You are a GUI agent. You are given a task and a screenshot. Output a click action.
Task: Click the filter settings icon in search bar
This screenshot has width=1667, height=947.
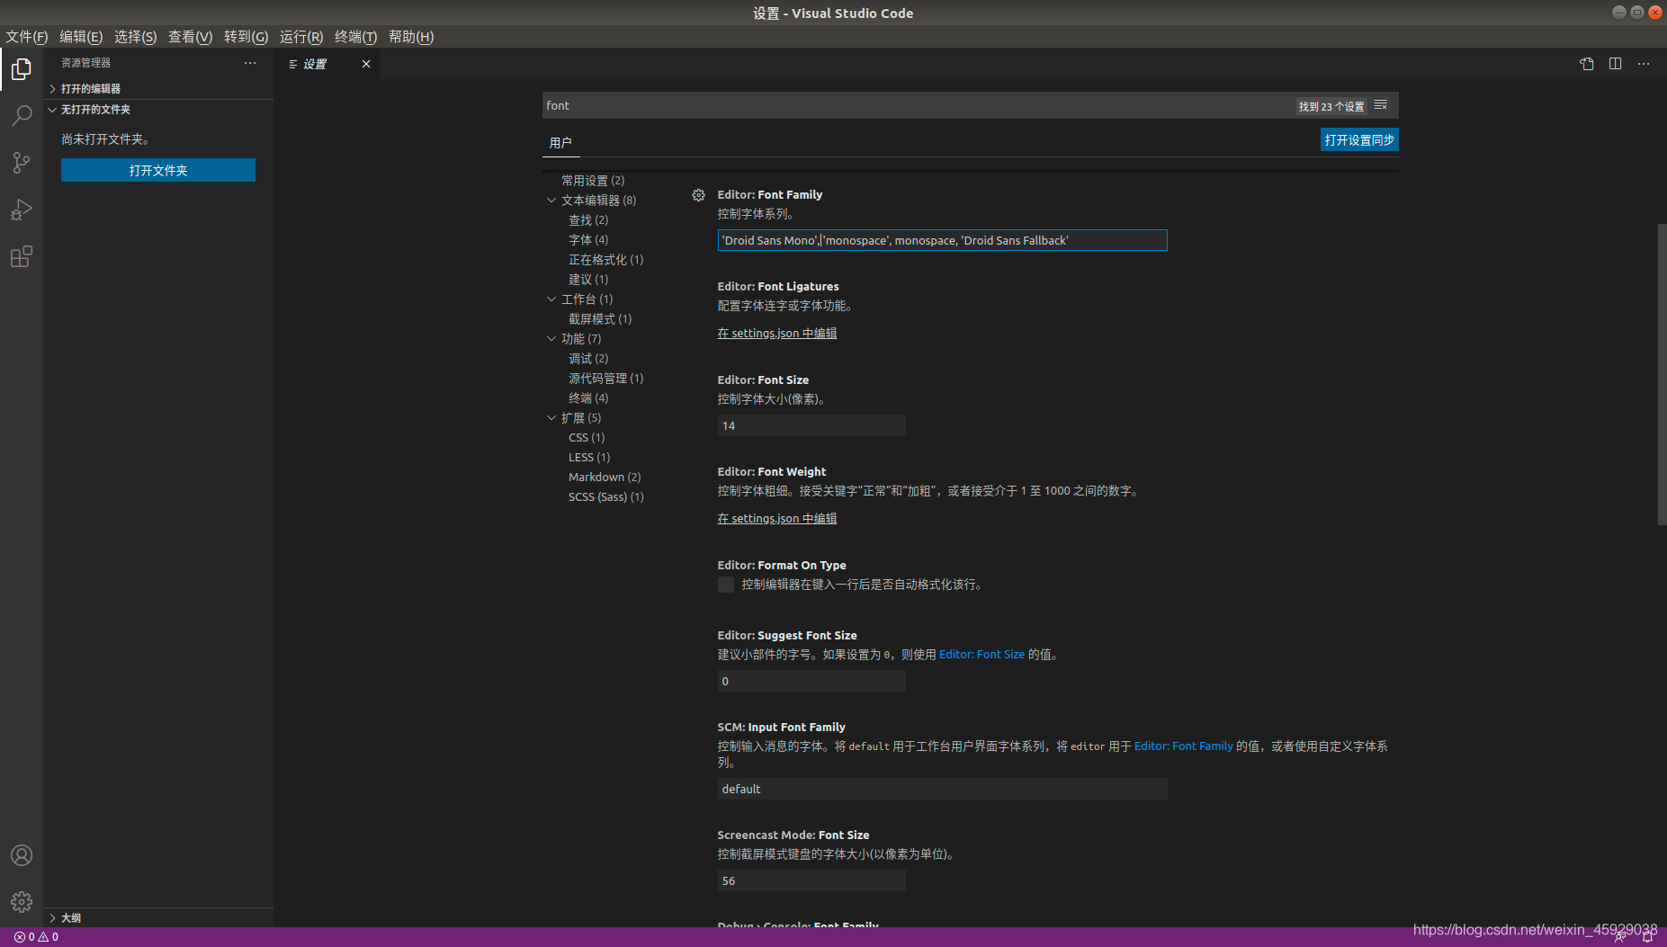point(1381,105)
